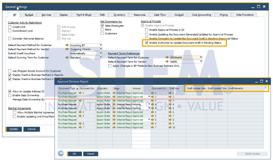Click link arrow next to Document No. 5
Screen dimensions: 273x162
point(80,116)
